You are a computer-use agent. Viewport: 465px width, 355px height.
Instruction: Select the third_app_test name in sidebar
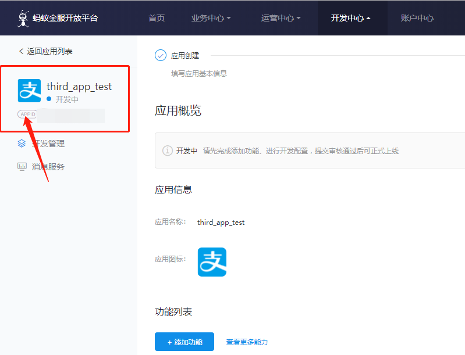pos(79,87)
